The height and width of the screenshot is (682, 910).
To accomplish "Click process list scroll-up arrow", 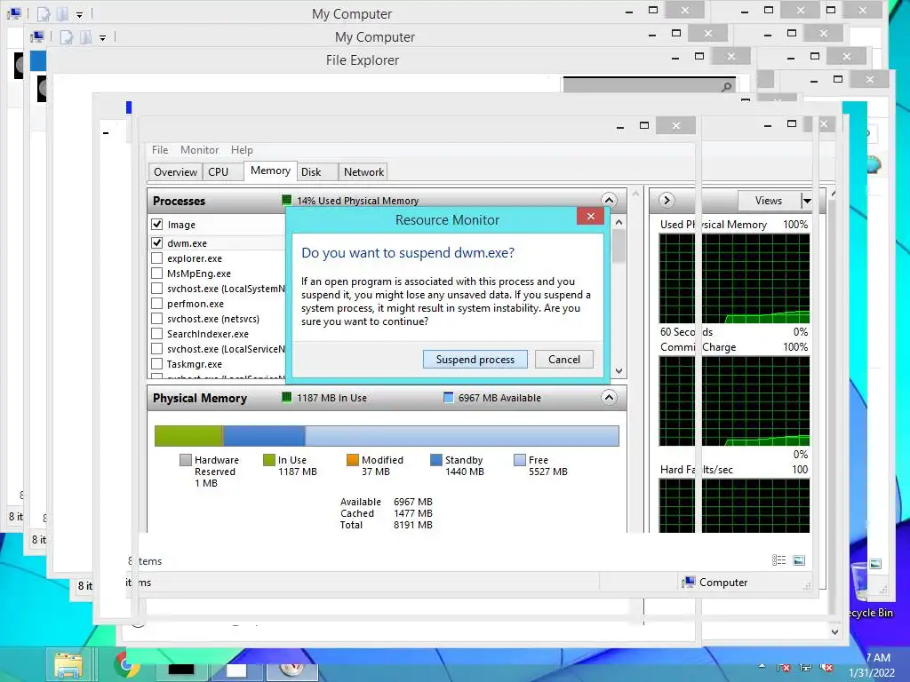I will point(619,222).
